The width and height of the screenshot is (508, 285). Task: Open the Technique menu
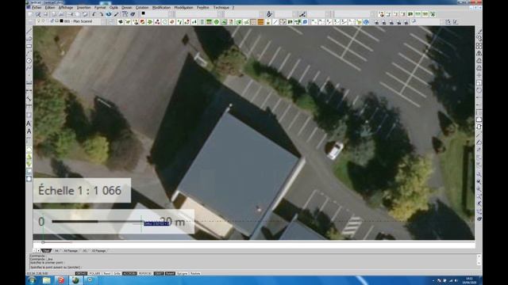(222, 7)
